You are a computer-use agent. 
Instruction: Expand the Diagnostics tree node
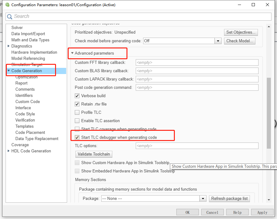(9, 46)
